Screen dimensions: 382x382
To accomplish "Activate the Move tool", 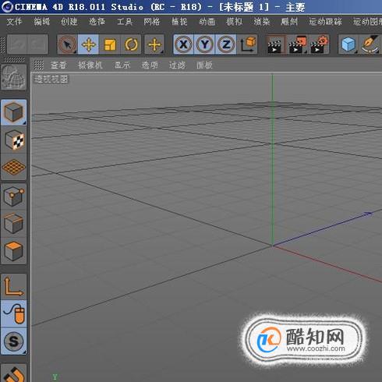I will coord(88,44).
